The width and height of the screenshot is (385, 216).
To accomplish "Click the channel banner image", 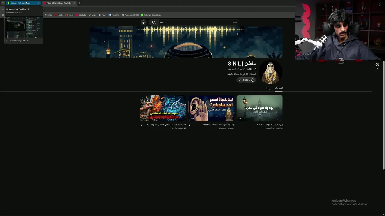I will point(186,42).
